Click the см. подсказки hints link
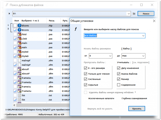Screen dimensions: 161x120 coord(141,62)
